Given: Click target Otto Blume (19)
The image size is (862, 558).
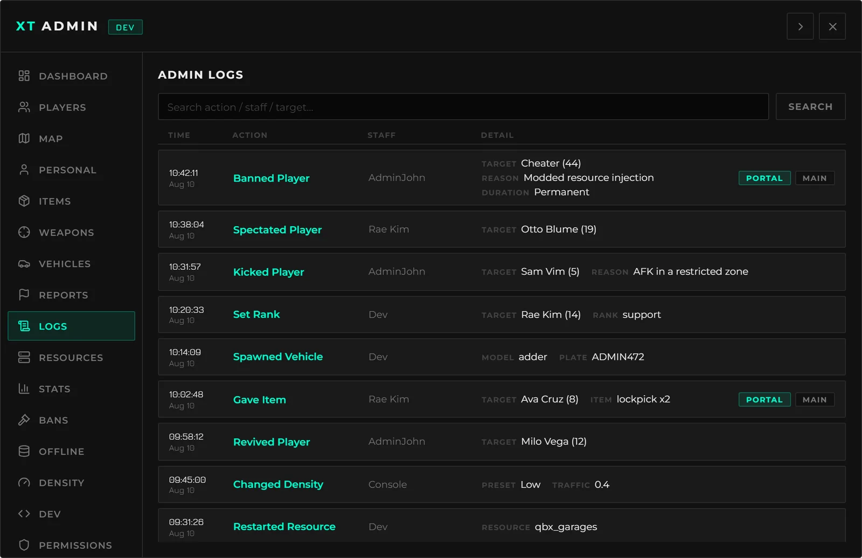Looking at the screenshot, I should tap(559, 229).
